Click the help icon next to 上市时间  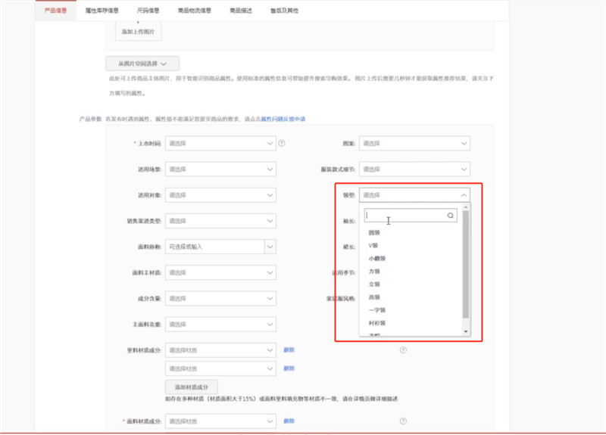282,143
